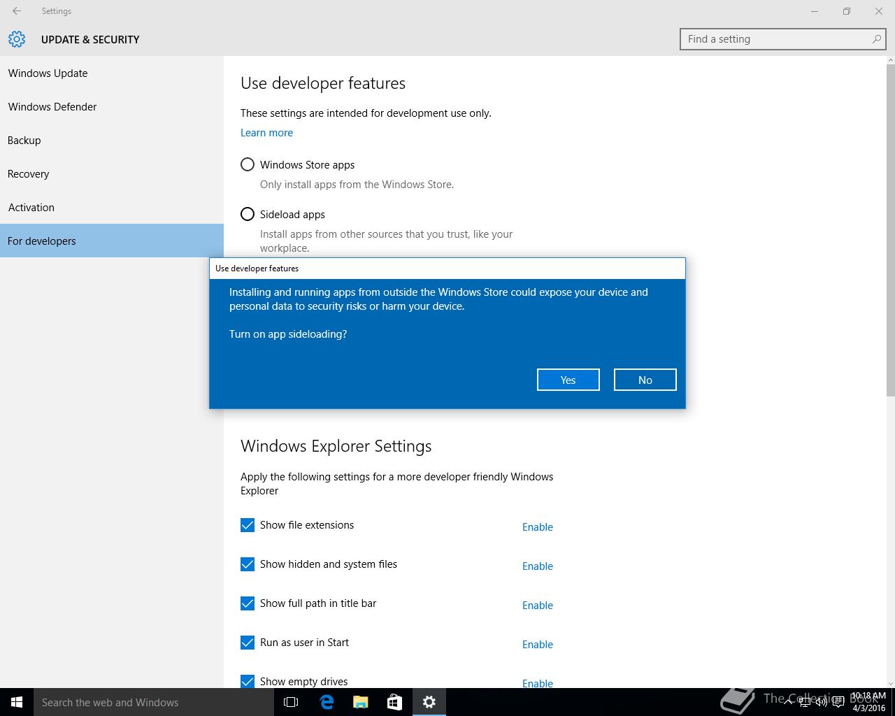Image resolution: width=895 pixels, height=716 pixels.
Task: Open the Activation section
Action: click(x=112, y=207)
